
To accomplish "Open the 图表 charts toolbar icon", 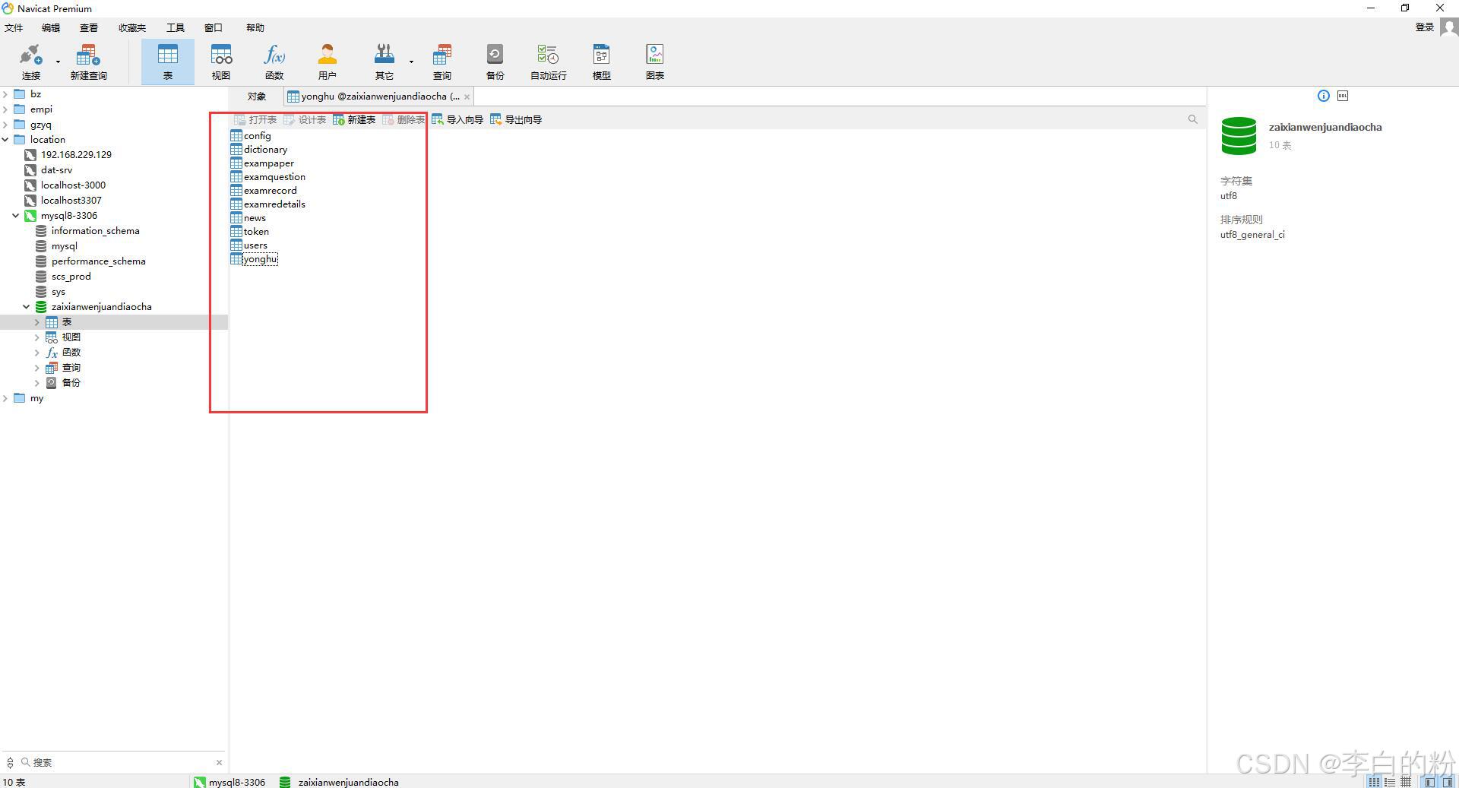I will (655, 62).
